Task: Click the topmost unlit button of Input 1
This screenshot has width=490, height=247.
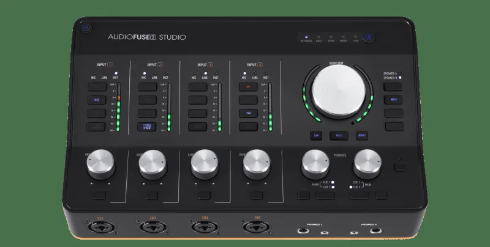Action: click(x=97, y=87)
